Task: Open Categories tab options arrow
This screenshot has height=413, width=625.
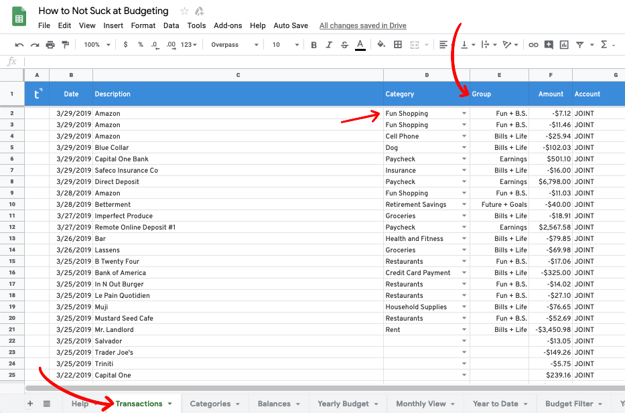Action: pos(238,404)
